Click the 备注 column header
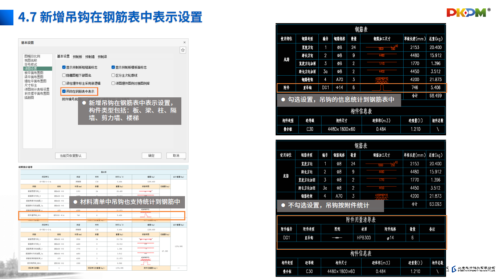Screen dimensions: 499x279 pyautogui.click(x=432, y=229)
